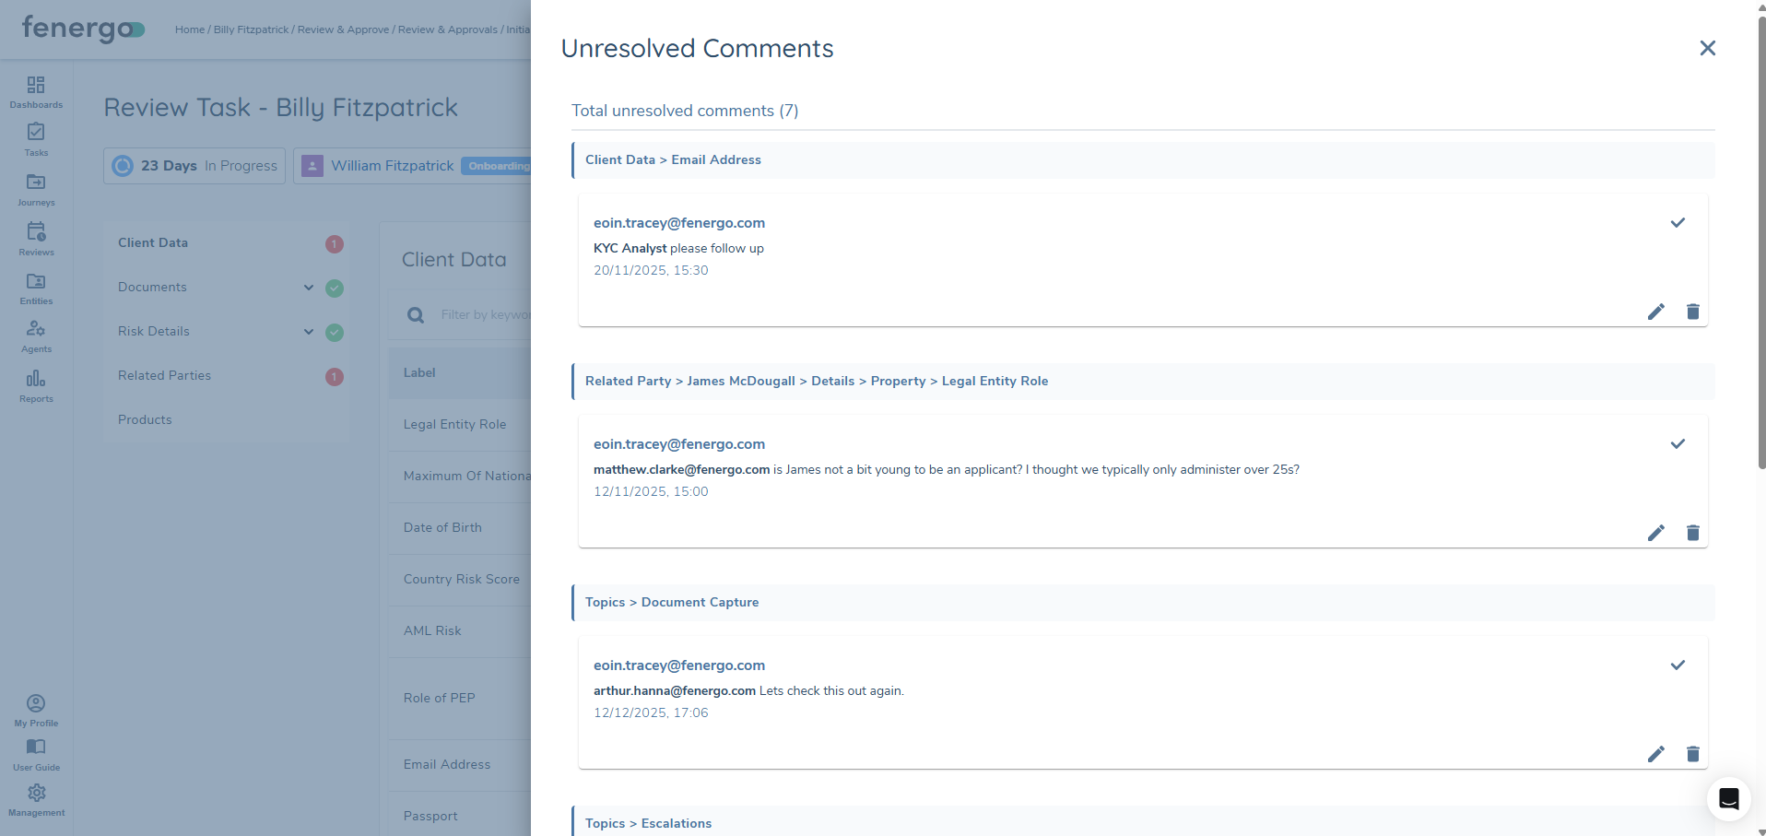Open Management settings from the sidebar
The image size is (1766, 836).
[x=36, y=798]
